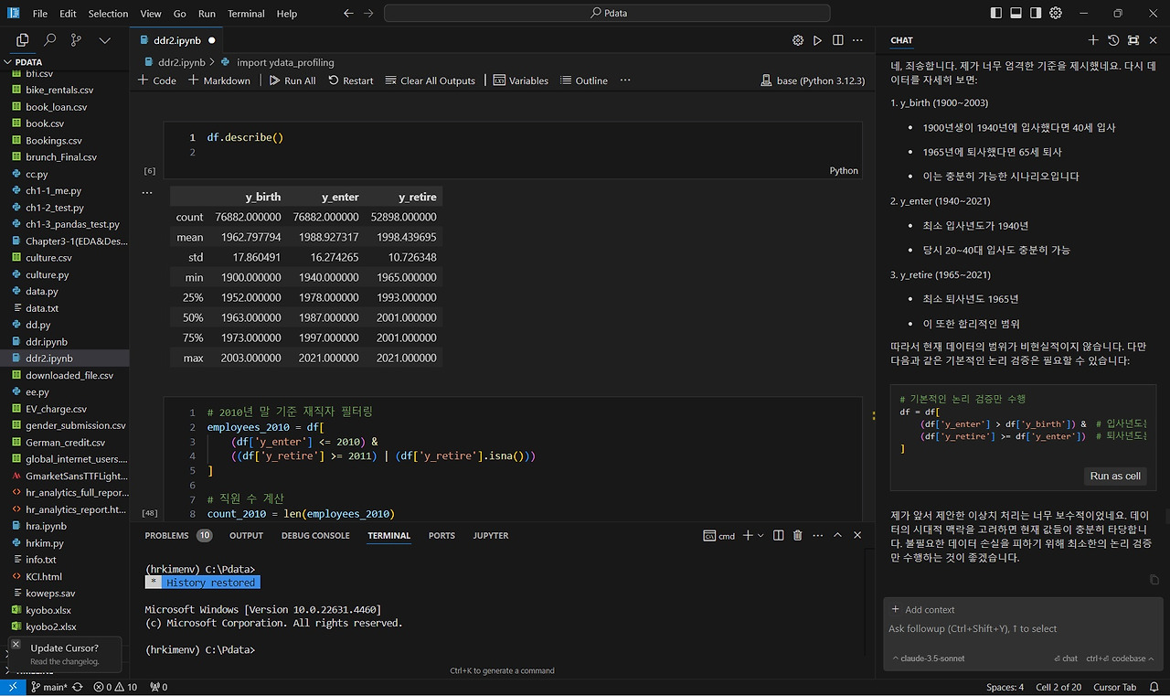The image size is (1170, 696).
Task: Toggle the bottom panel layout button
Action: point(1016,14)
